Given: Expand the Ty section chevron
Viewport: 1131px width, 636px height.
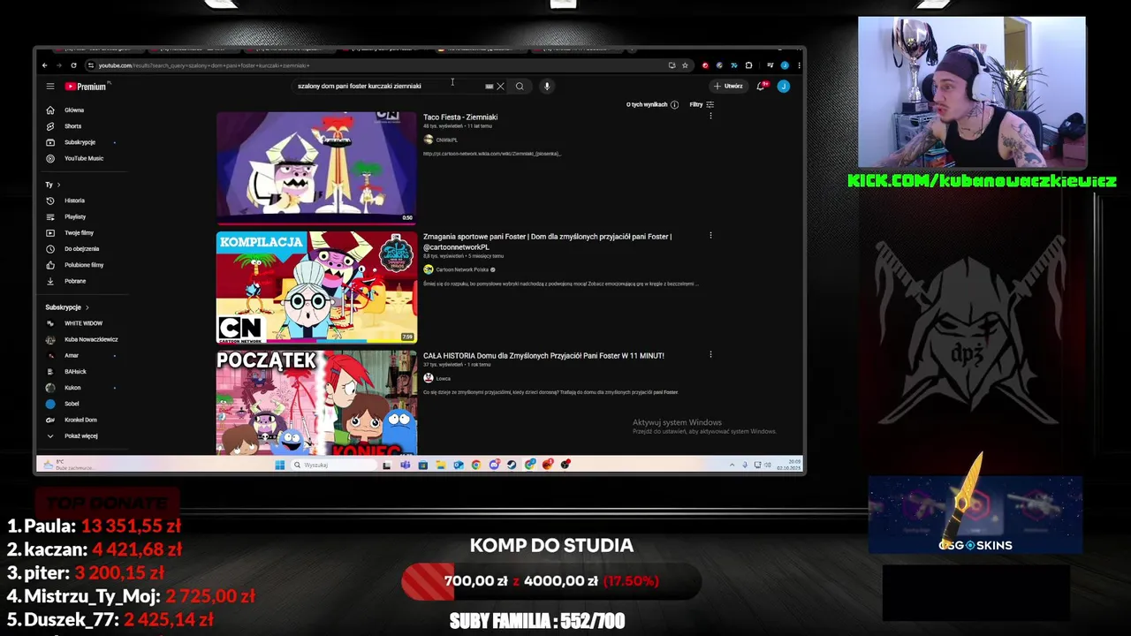Looking at the screenshot, I should [58, 185].
